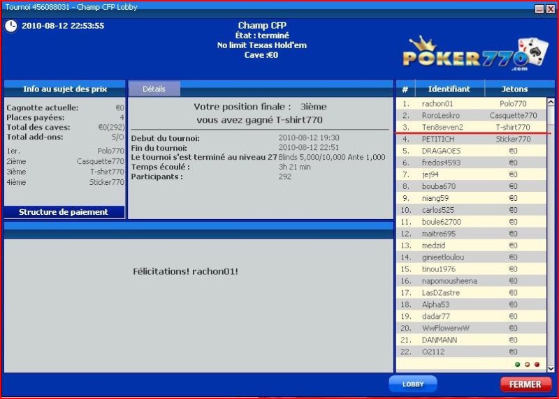
Task: Click the Casquette770 prize in the ranking list
Action: coord(513,115)
